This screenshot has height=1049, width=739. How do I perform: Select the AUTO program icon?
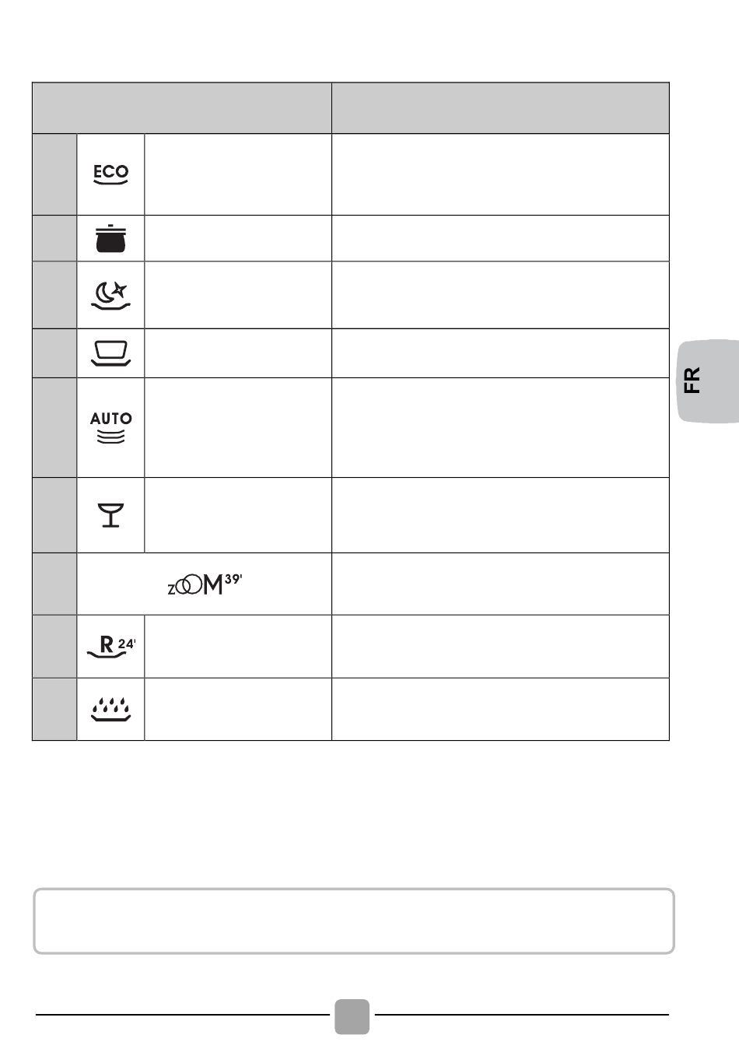point(110,427)
